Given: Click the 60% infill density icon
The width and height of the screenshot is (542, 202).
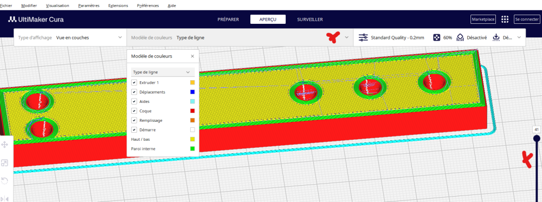Looking at the screenshot, I should pos(436,37).
